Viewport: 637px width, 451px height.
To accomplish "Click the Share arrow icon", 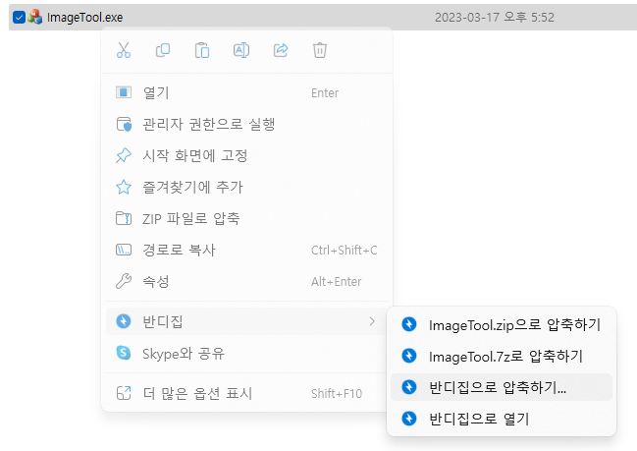I will coord(281,50).
